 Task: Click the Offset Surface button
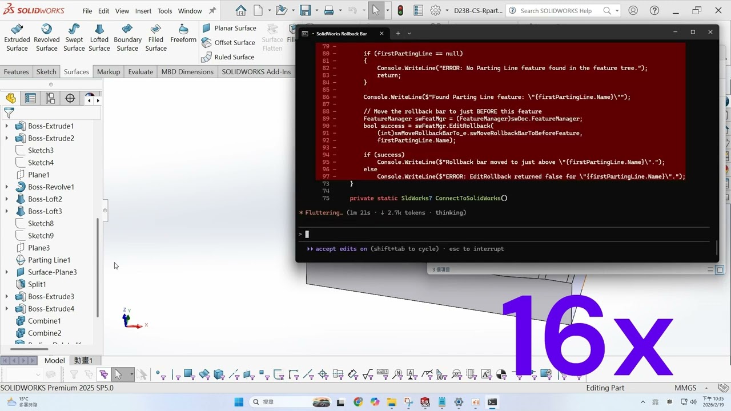pyautogui.click(x=228, y=42)
